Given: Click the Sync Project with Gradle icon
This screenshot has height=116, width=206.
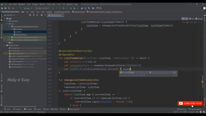Looking at the screenshot, I should click(82, 8).
